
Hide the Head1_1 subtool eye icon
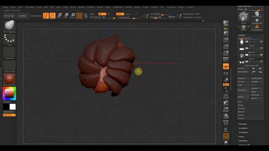261,48
